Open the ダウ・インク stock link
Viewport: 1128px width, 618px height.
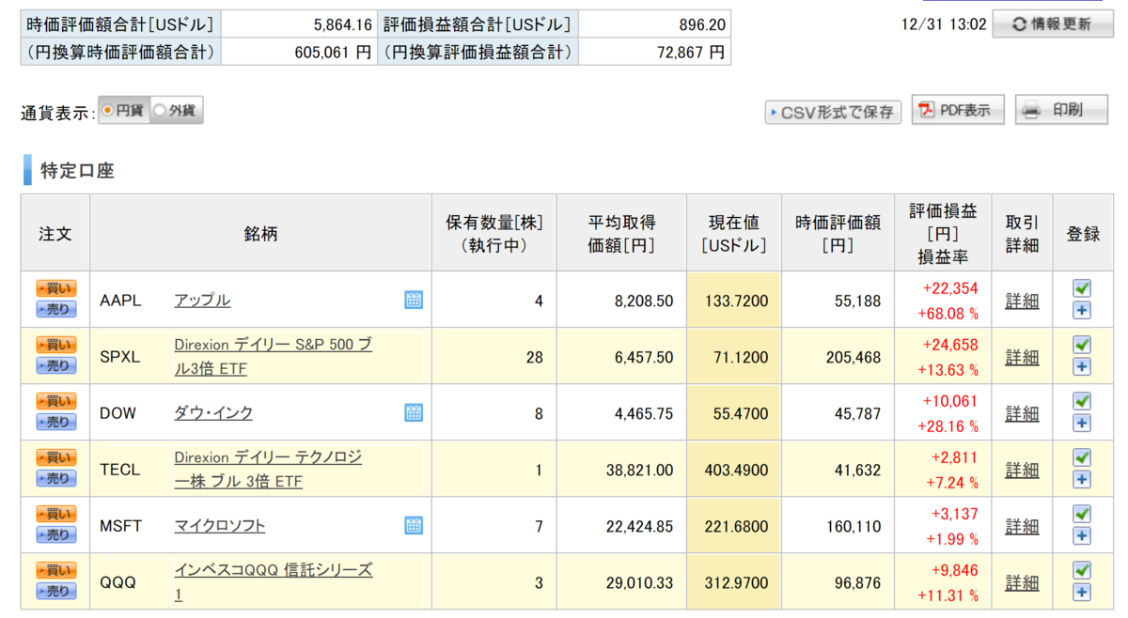tap(213, 413)
